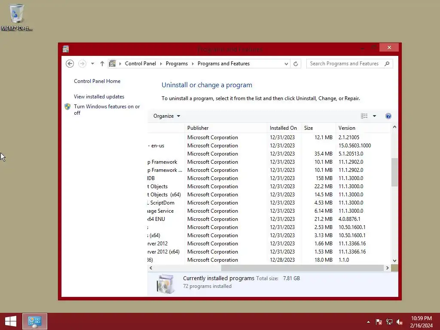Refresh the Programs and Features list

(x=296, y=64)
